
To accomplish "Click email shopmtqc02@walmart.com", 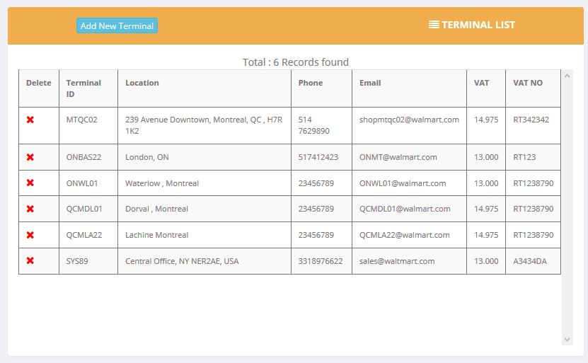I will [x=409, y=120].
